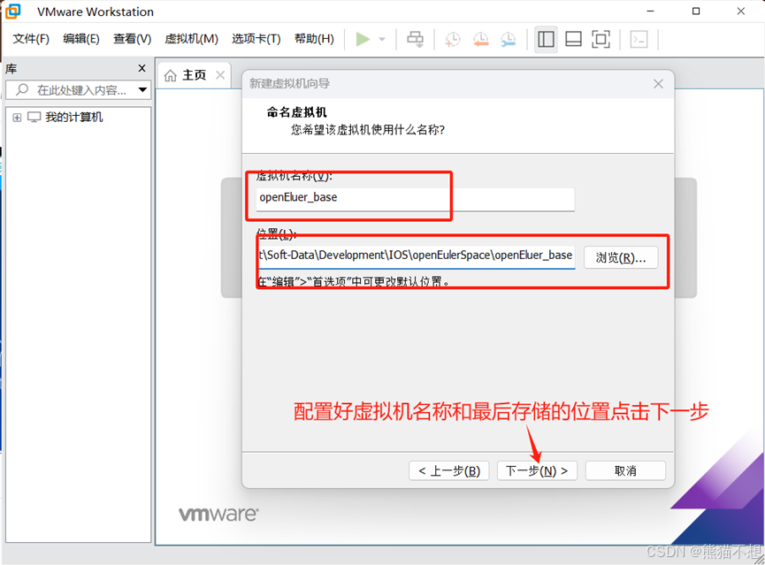Maximize the VMware Workstation window
The image size is (765, 565).
(696, 11)
